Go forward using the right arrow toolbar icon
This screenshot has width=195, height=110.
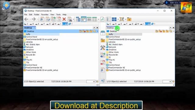34,19
